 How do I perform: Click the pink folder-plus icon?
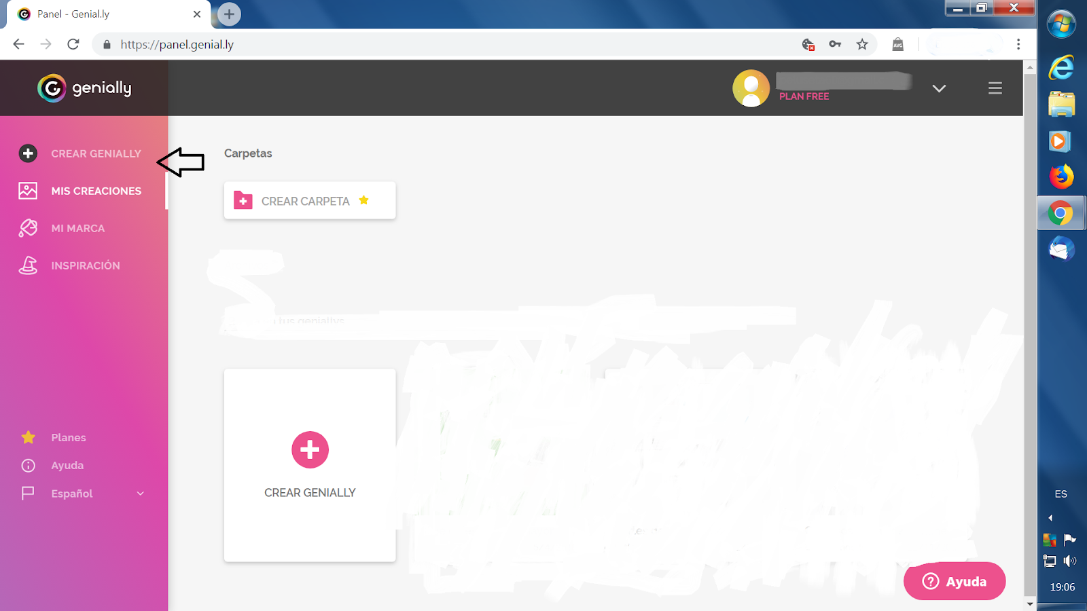pyautogui.click(x=243, y=200)
